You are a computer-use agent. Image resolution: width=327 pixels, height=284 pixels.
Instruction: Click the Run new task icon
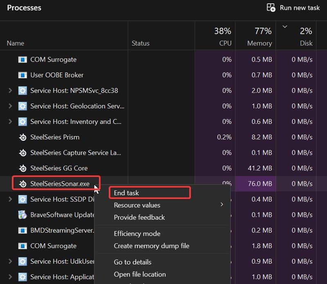click(x=271, y=8)
